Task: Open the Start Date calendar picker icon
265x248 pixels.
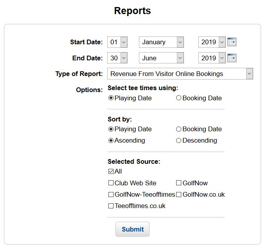Action: [x=232, y=42]
